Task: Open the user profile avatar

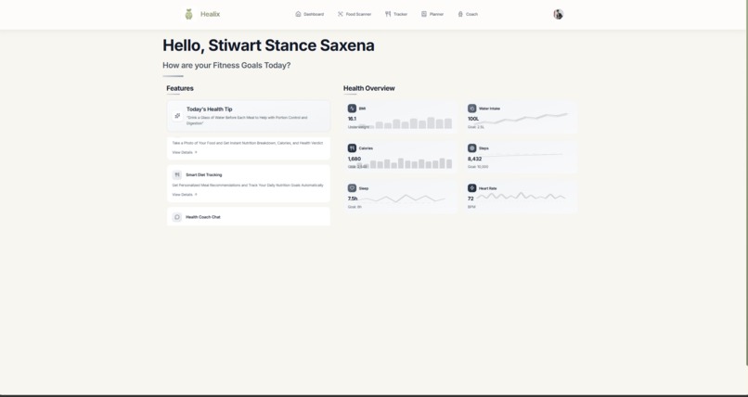Action: pos(558,14)
